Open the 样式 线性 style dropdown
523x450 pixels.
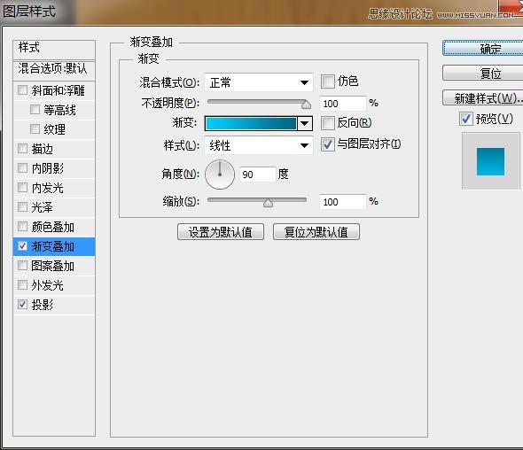point(259,145)
